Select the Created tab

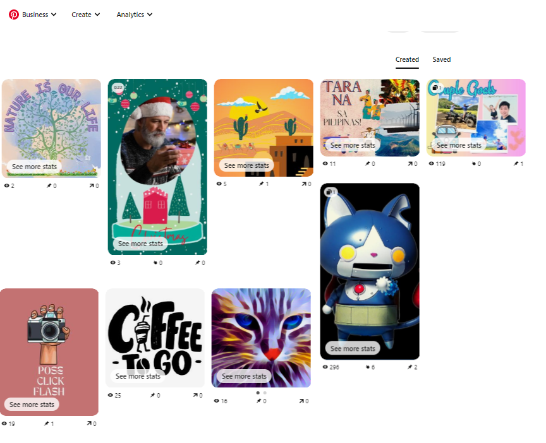407,59
